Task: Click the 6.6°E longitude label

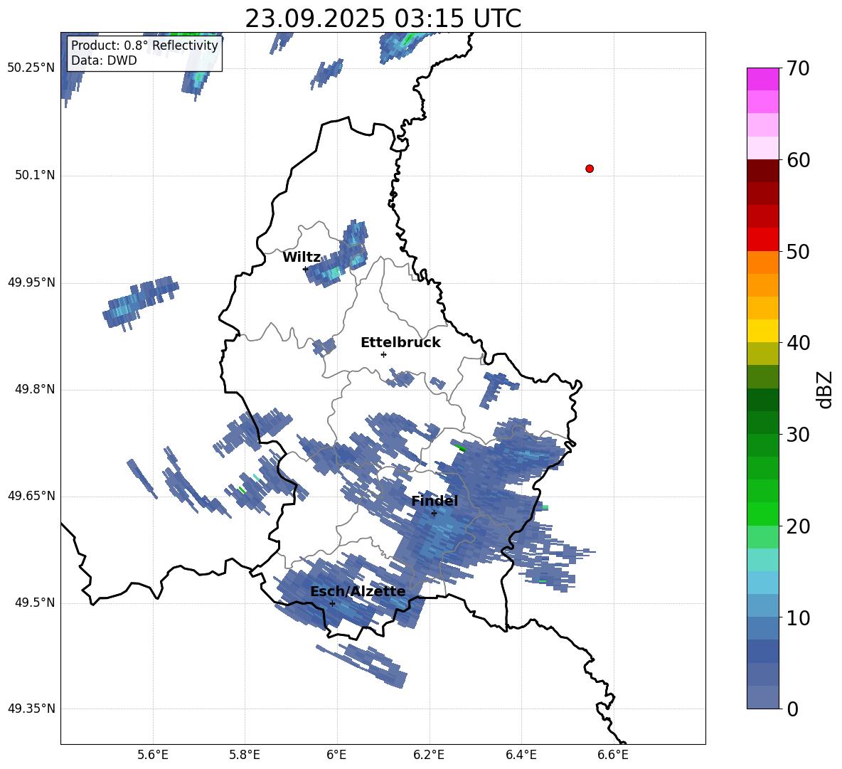Action: (x=613, y=755)
